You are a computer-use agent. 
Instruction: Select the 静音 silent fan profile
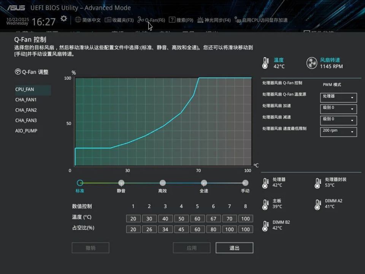point(121,183)
